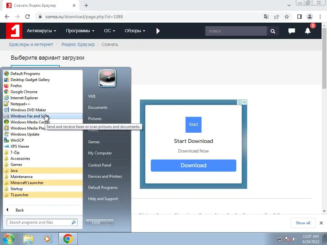Click the volume tray icon
The image size is (327, 245).
[x=295, y=239]
